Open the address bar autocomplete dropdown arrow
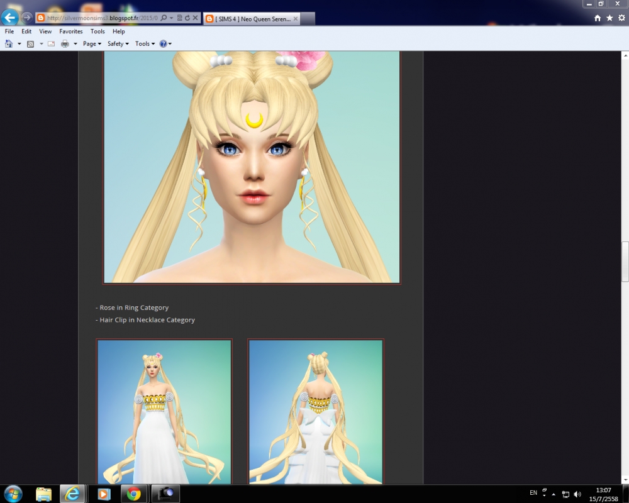The image size is (629, 503). click(171, 18)
